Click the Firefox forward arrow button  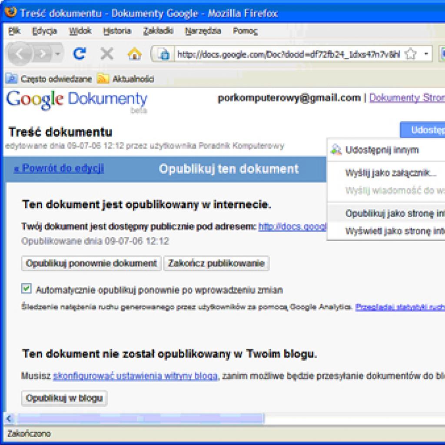click(x=43, y=53)
